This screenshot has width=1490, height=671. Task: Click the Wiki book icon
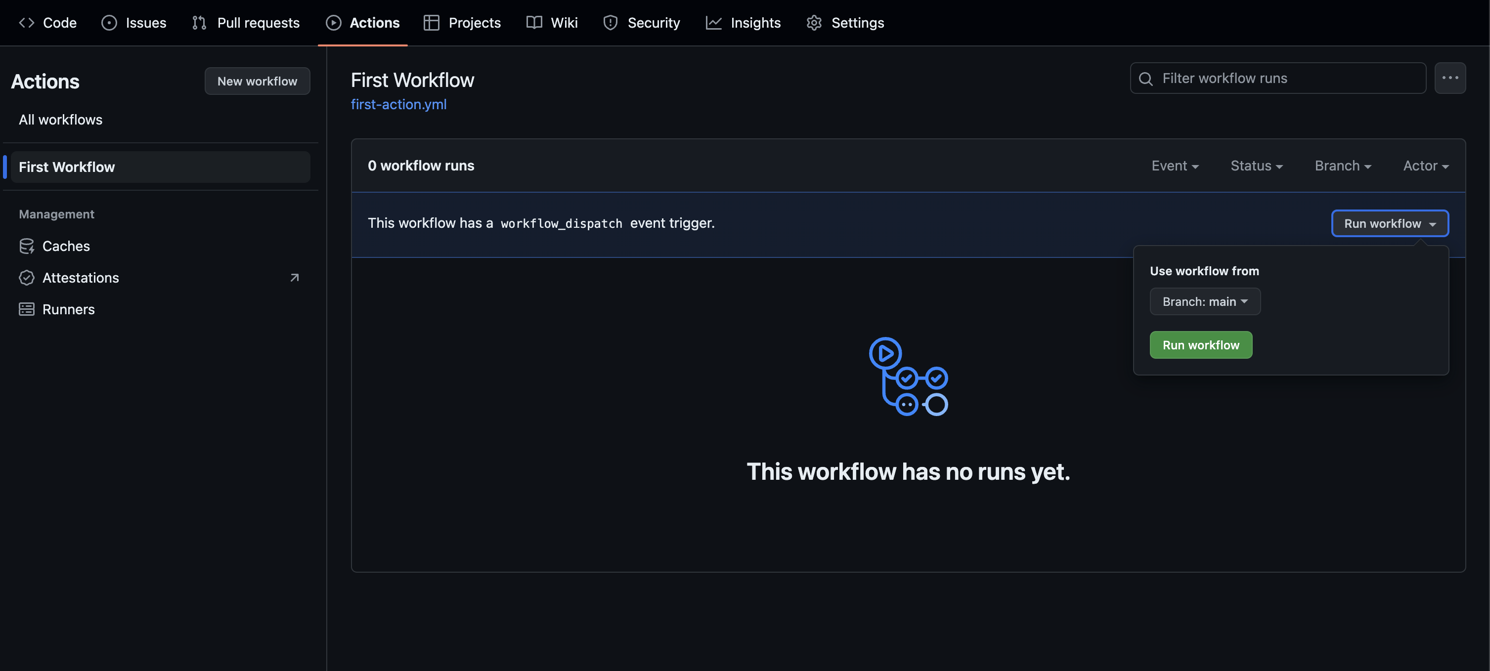pyautogui.click(x=534, y=23)
